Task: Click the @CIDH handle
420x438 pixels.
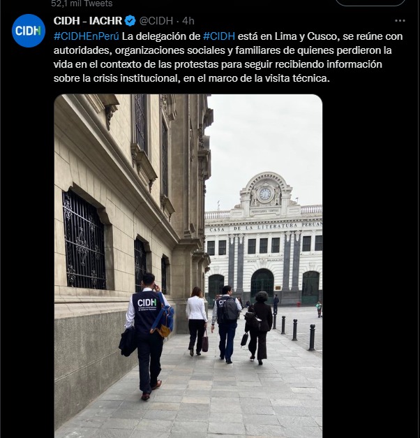Action: tap(156, 21)
